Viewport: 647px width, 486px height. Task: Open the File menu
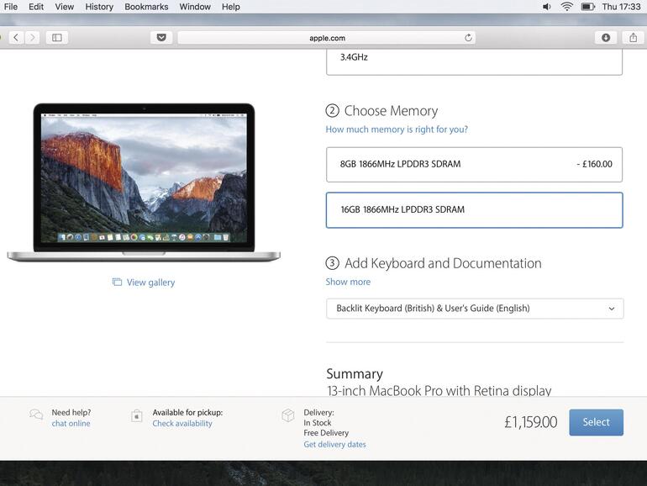(x=11, y=7)
